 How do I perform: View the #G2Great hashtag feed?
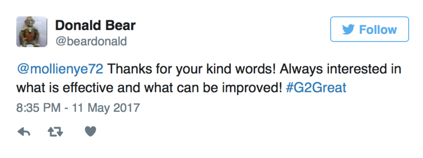(316, 88)
